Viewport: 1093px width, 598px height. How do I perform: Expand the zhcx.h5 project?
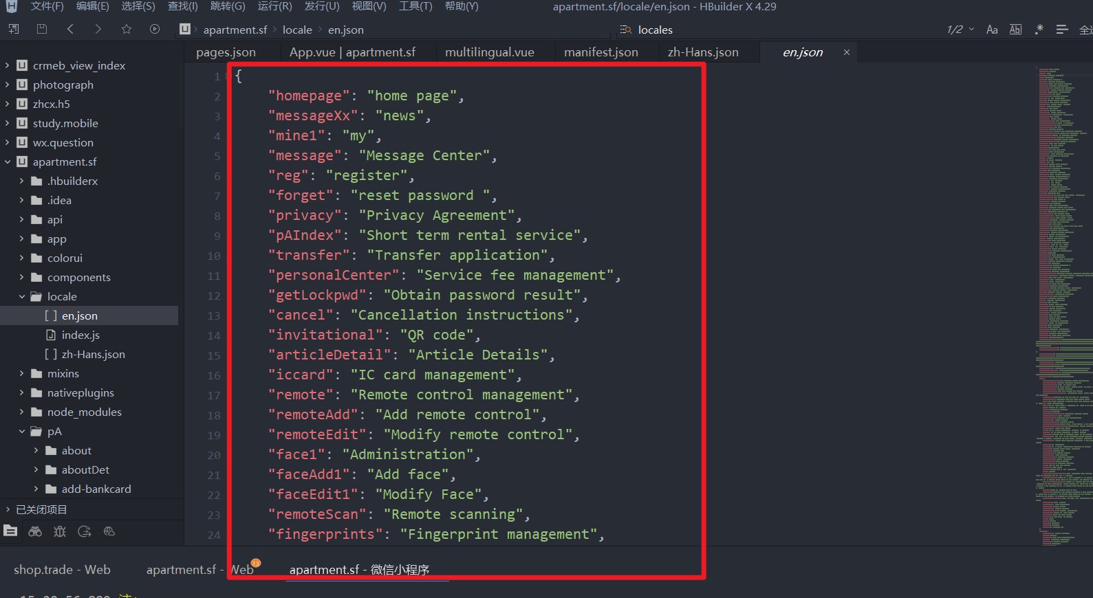coord(7,104)
